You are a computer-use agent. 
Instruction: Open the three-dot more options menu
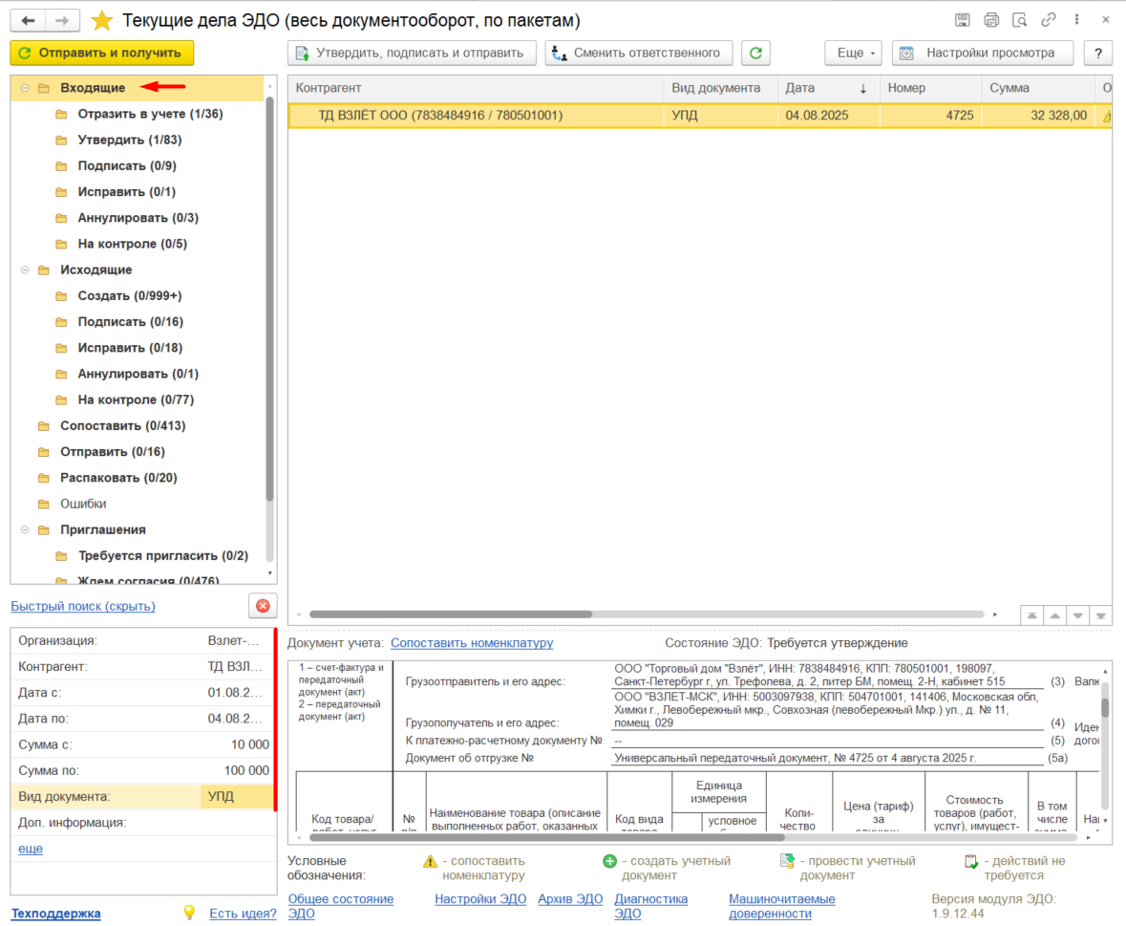pos(1076,20)
